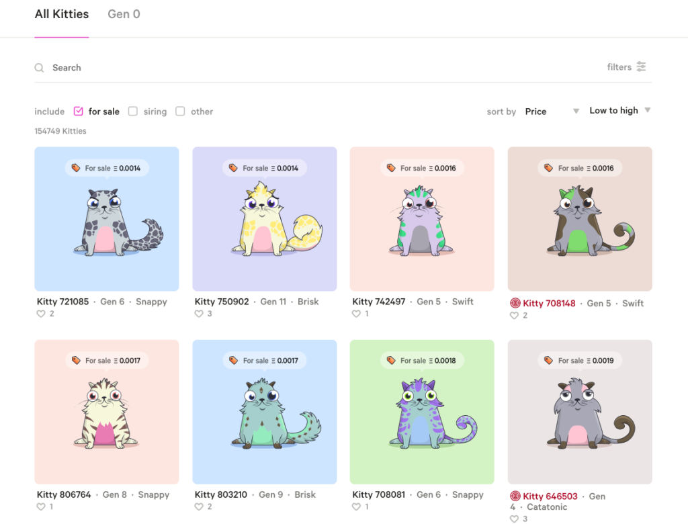Select the purple-blue Kitty 708081 image
Image resolution: width=688 pixels, height=524 pixels.
coord(422,412)
